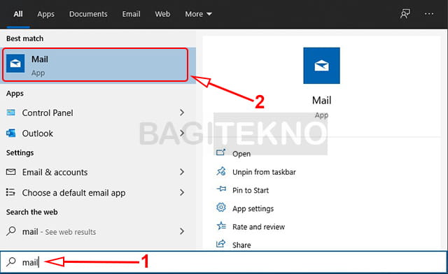The width and height of the screenshot is (448, 274).
Task: Switch to the Documents search tab
Action: pos(88,14)
